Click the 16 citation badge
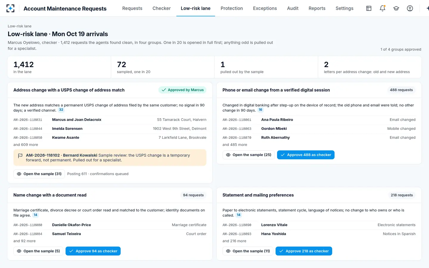Viewport: 429px width, 268px height. [260, 110]
